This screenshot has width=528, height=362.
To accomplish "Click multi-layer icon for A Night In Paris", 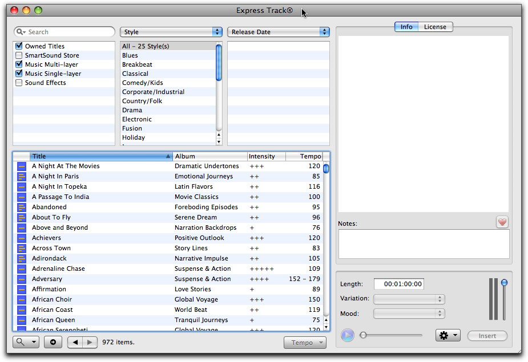I will coord(22,176).
